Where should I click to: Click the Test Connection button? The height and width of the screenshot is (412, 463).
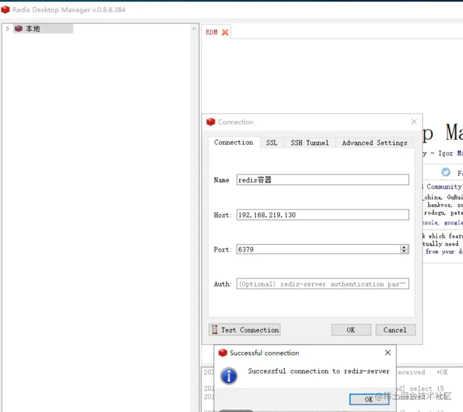tap(245, 330)
